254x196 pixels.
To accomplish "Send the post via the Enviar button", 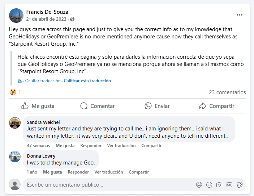I will (157, 106).
